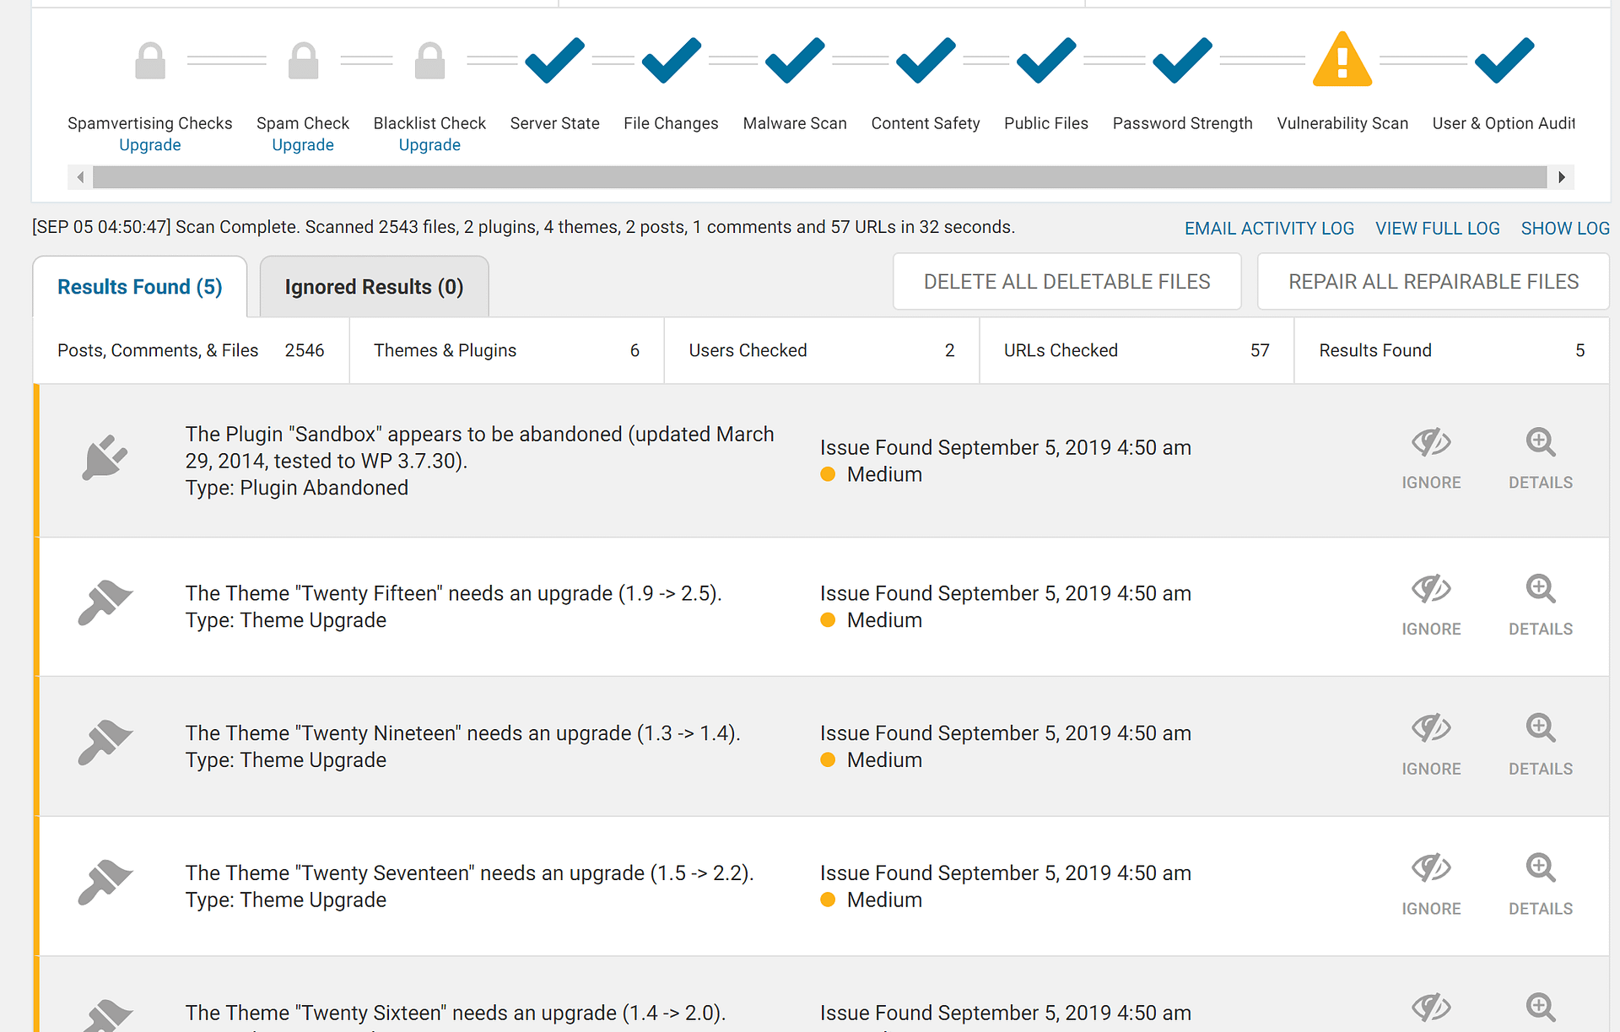Open details for Twenty Fifteen theme
The width and height of the screenshot is (1620, 1032).
[x=1541, y=605]
